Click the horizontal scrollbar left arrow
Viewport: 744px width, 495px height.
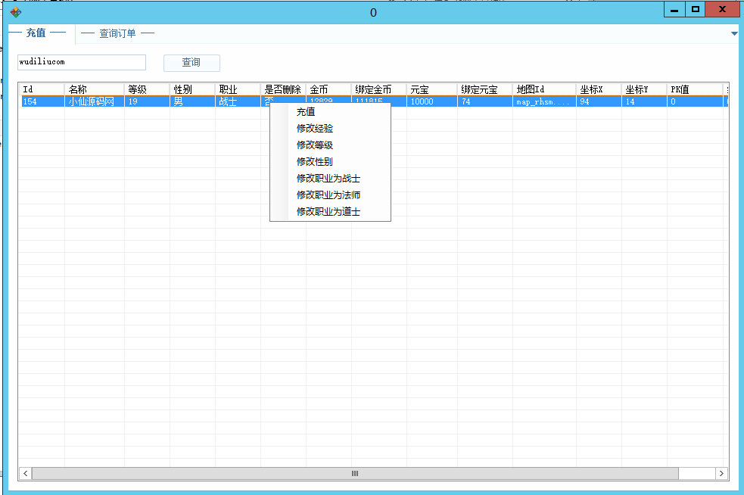point(26,473)
